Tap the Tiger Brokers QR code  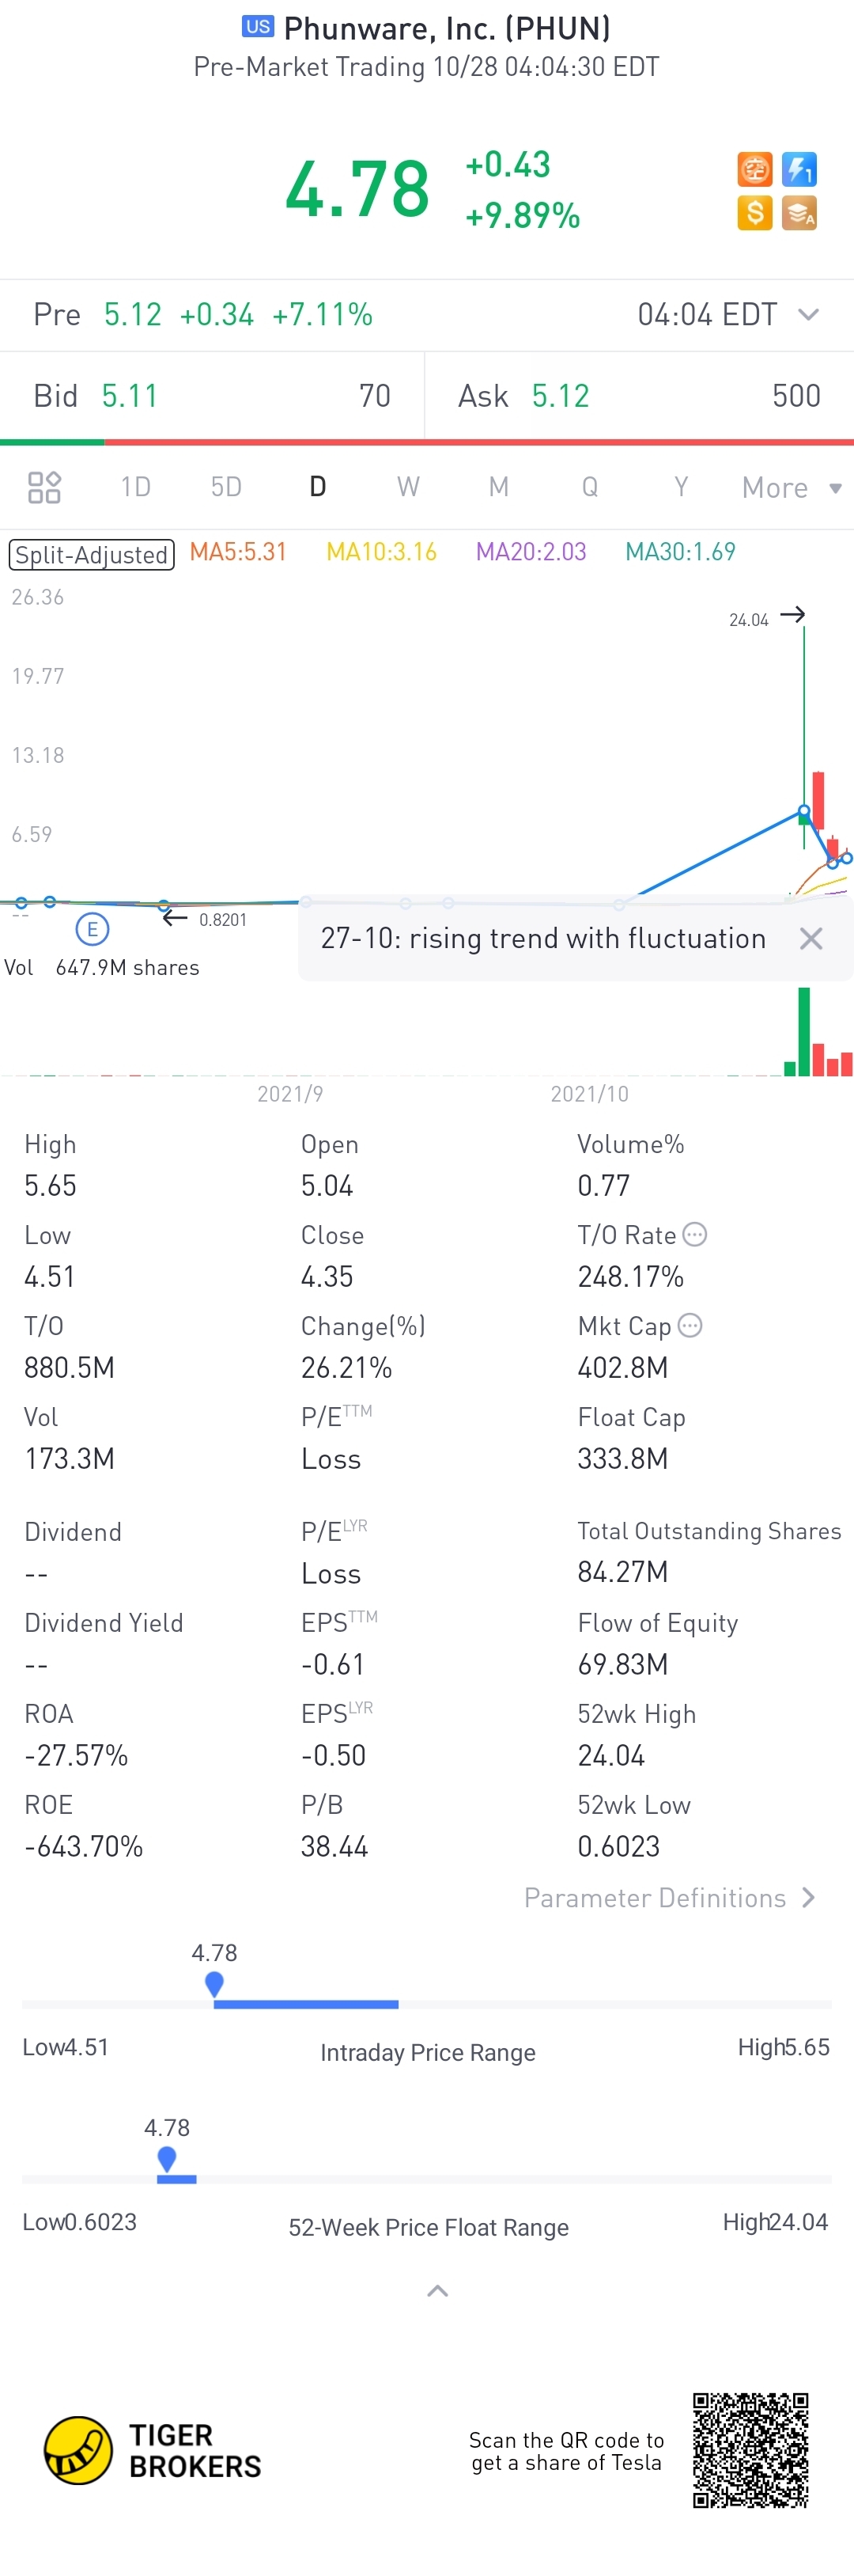pyautogui.click(x=750, y=2450)
